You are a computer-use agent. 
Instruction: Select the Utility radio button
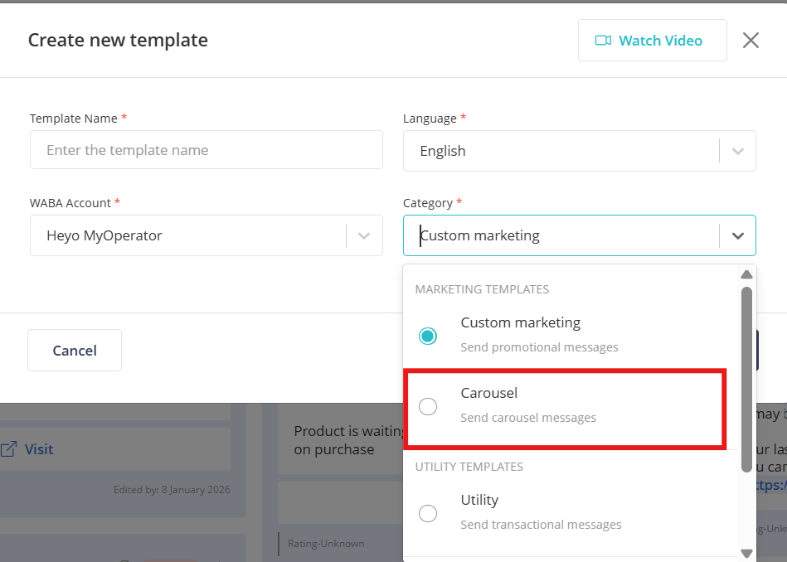coord(428,513)
